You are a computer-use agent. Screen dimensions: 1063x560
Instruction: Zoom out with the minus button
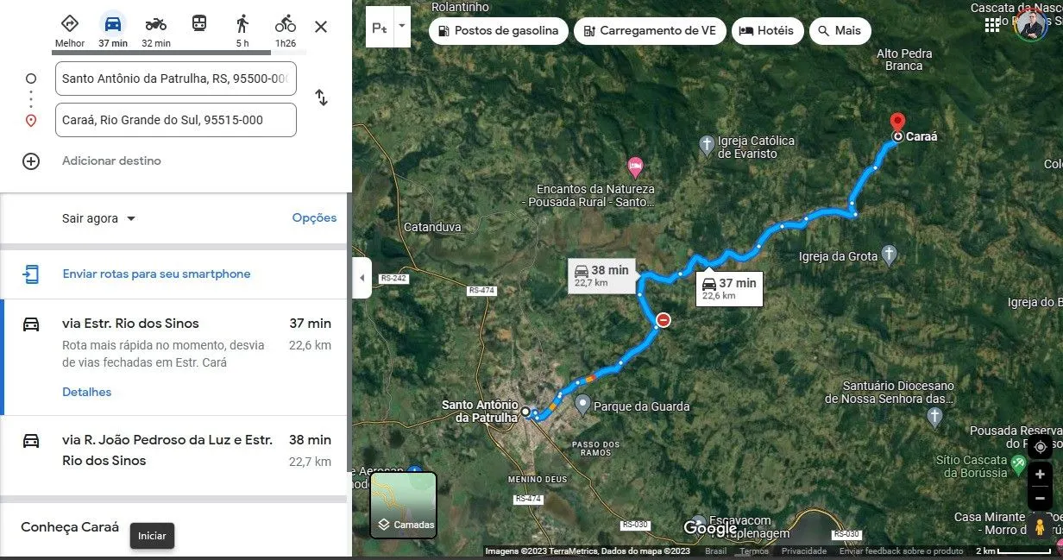click(x=1041, y=498)
